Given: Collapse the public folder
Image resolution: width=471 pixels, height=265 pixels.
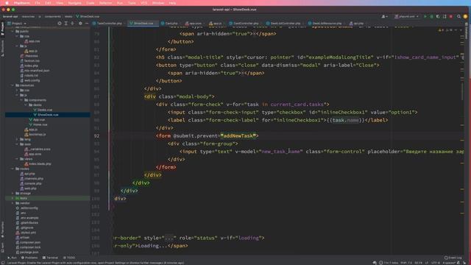Looking at the screenshot, I should (13, 31).
